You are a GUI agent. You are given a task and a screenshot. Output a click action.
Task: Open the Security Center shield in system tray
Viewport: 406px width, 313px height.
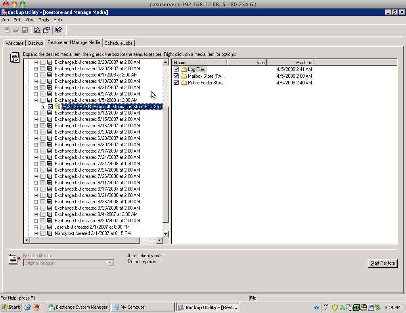point(334,307)
